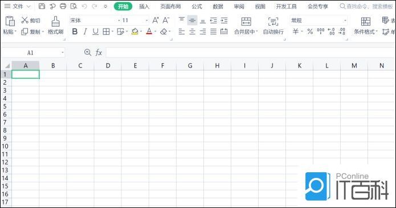Open Conditional Formatting icon
Image resolution: width=396 pixels, height=208 pixels.
365,22
